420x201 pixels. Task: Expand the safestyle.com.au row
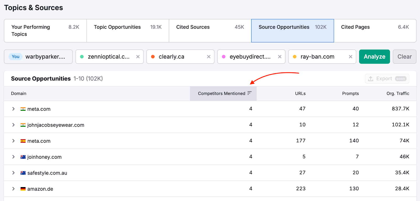pyautogui.click(x=13, y=173)
